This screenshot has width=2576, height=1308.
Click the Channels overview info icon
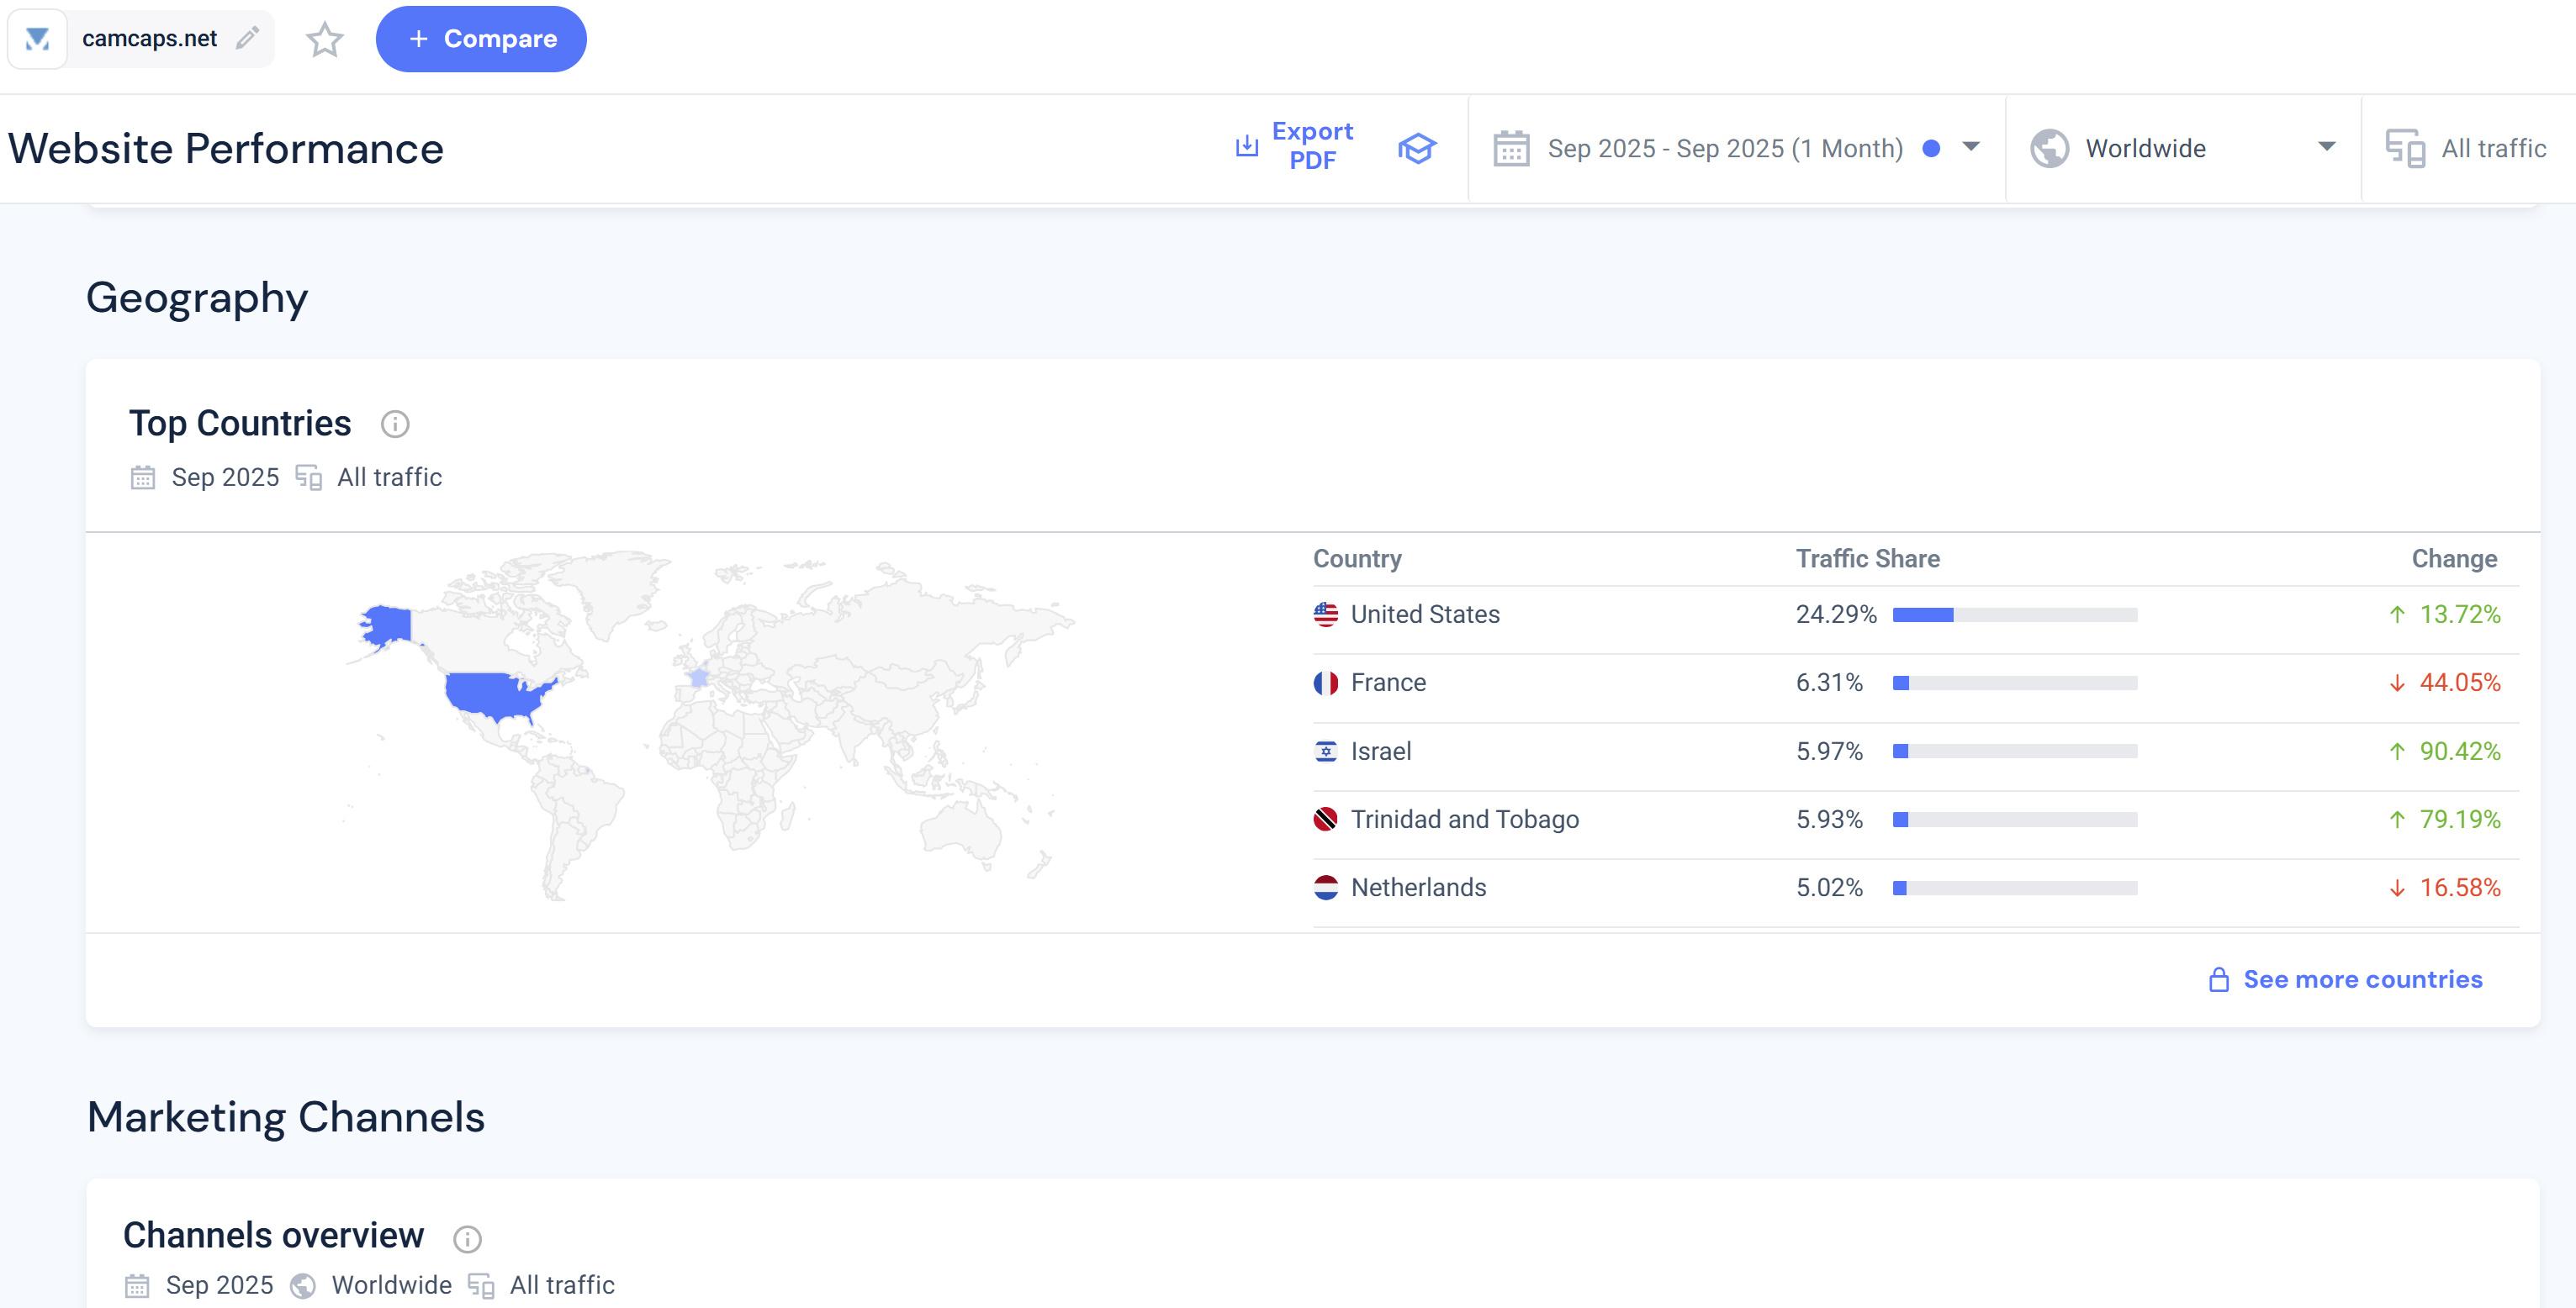click(467, 1238)
